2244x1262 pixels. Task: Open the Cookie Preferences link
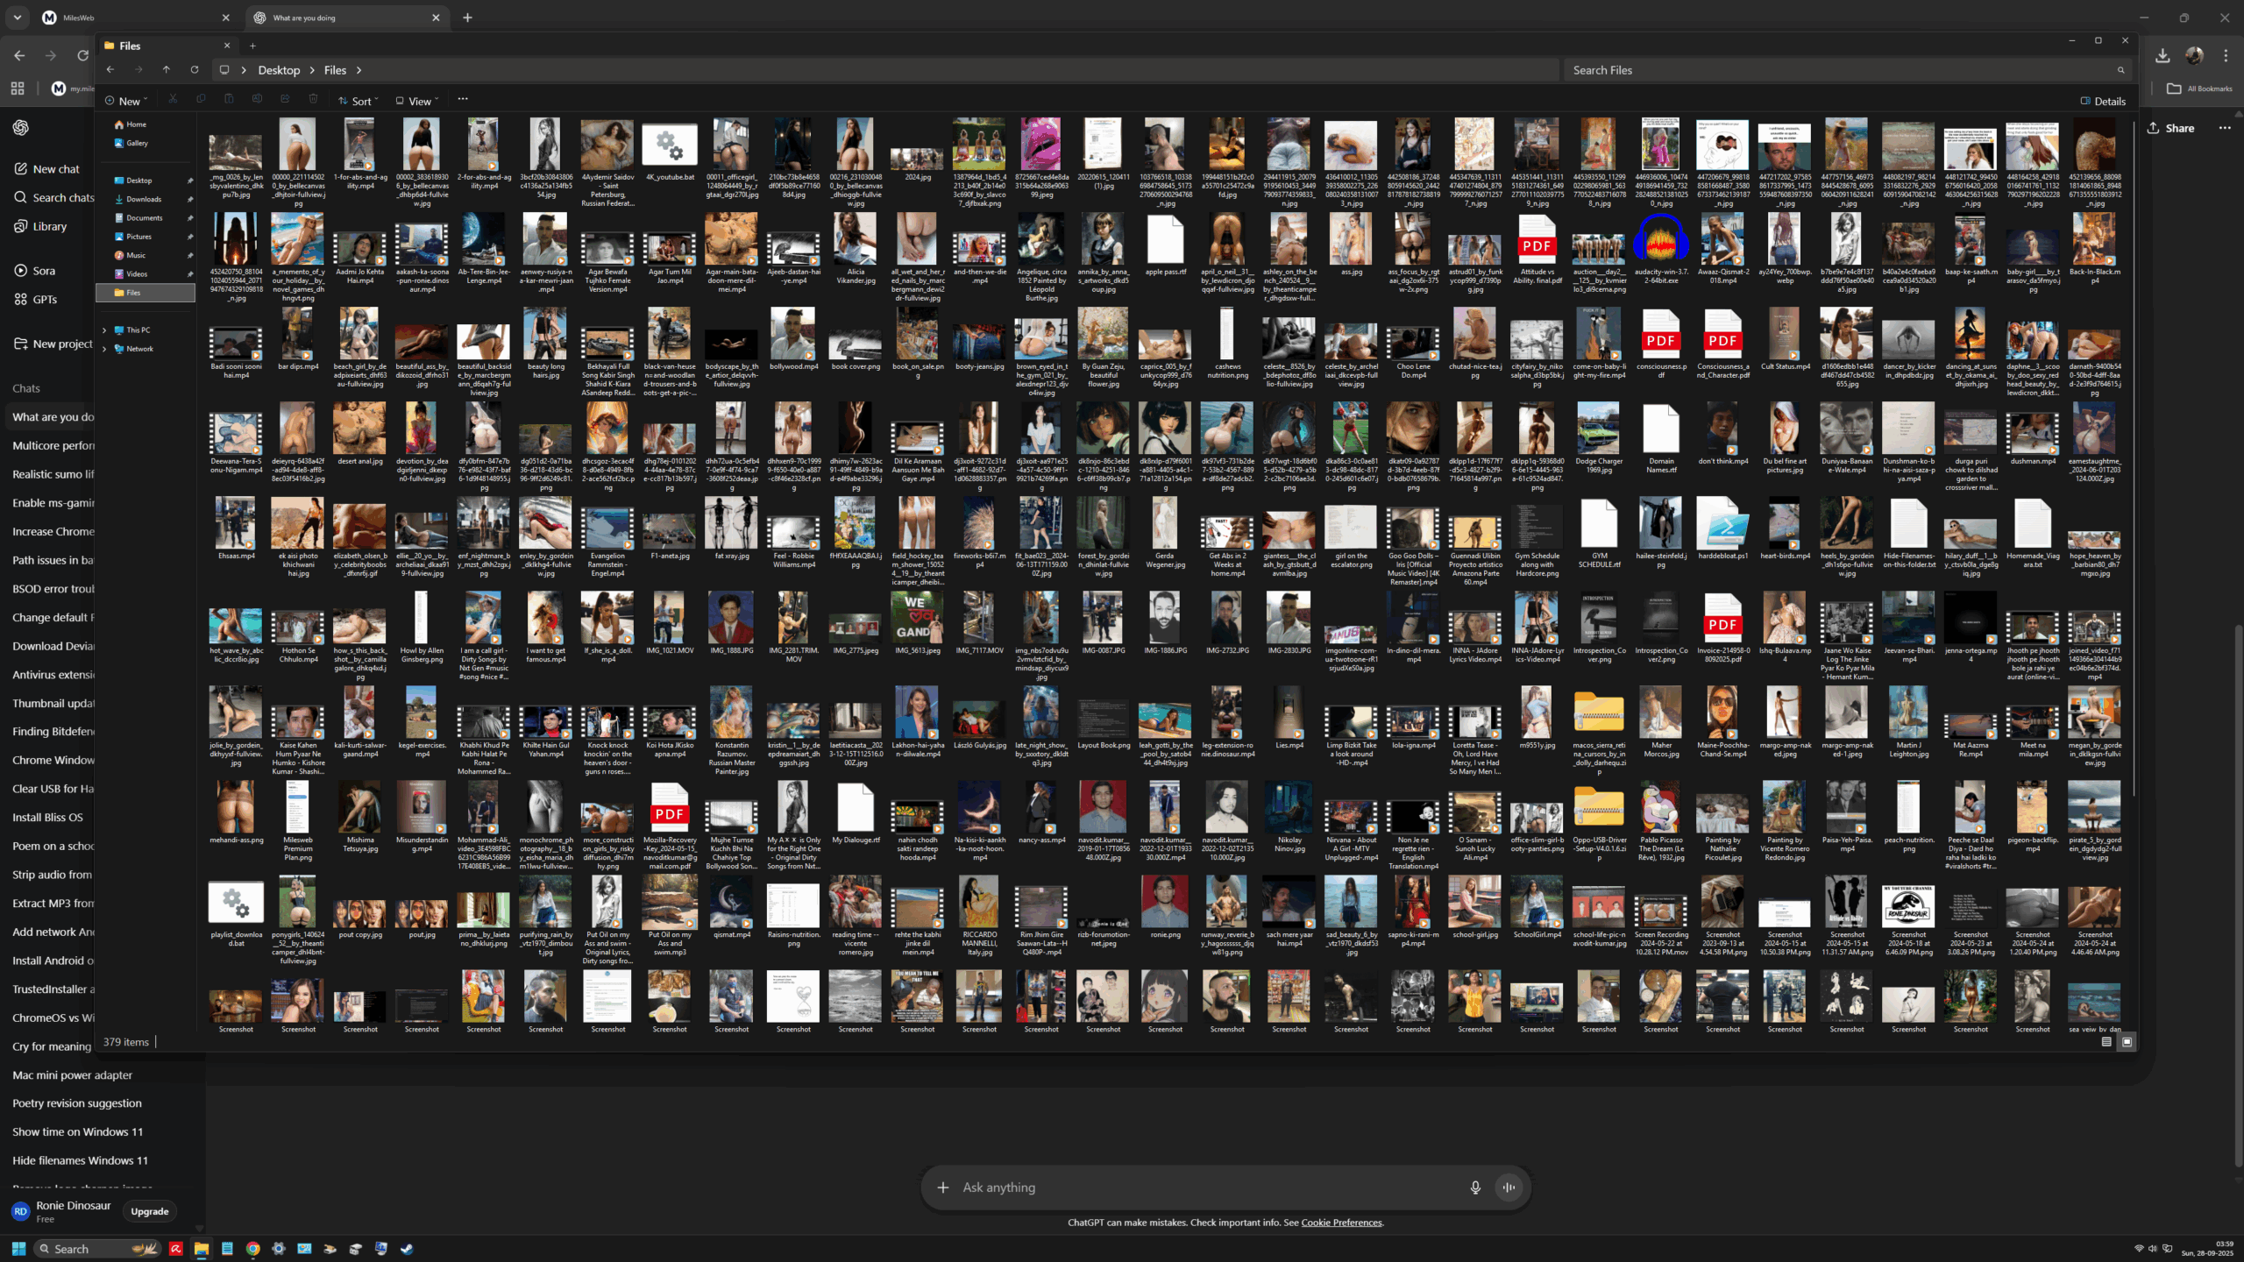point(1341,1223)
